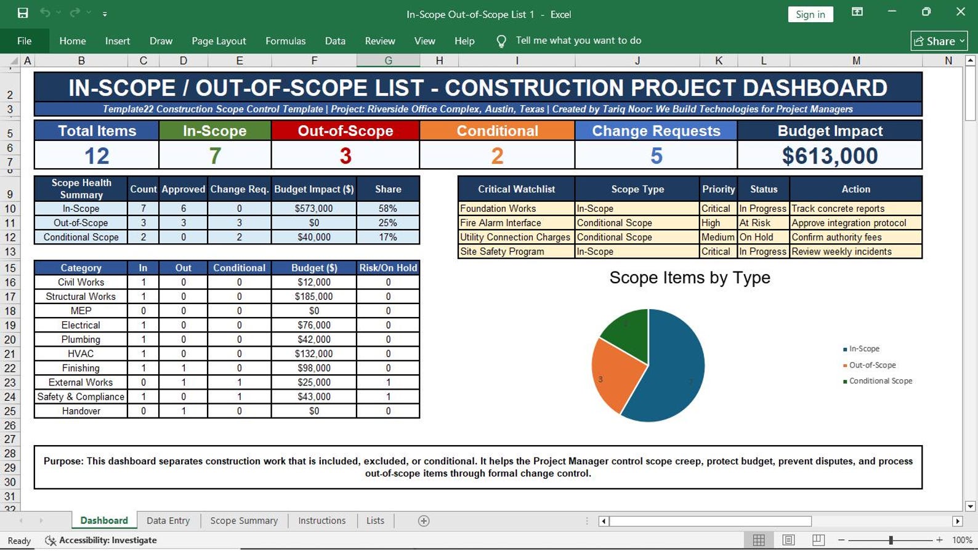Select the Dashboard sheet tab
The height and width of the screenshot is (551, 978).
(104, 521)
